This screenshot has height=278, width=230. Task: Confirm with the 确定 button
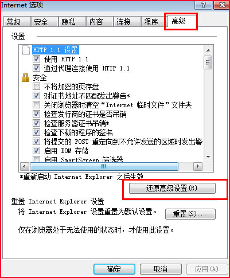[x=114, y=269]
